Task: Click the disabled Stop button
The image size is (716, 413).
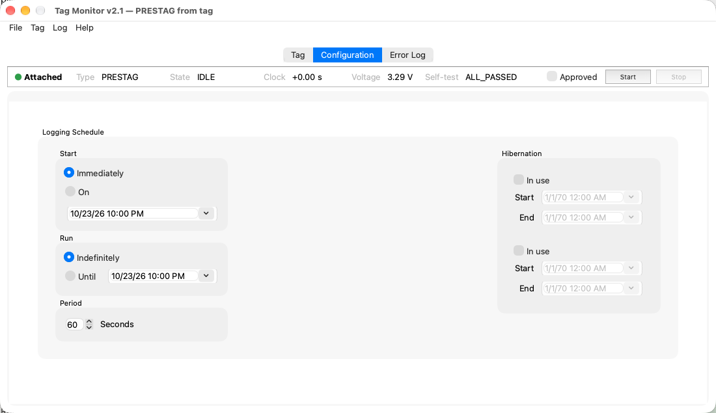Action: tap(678, 77)
